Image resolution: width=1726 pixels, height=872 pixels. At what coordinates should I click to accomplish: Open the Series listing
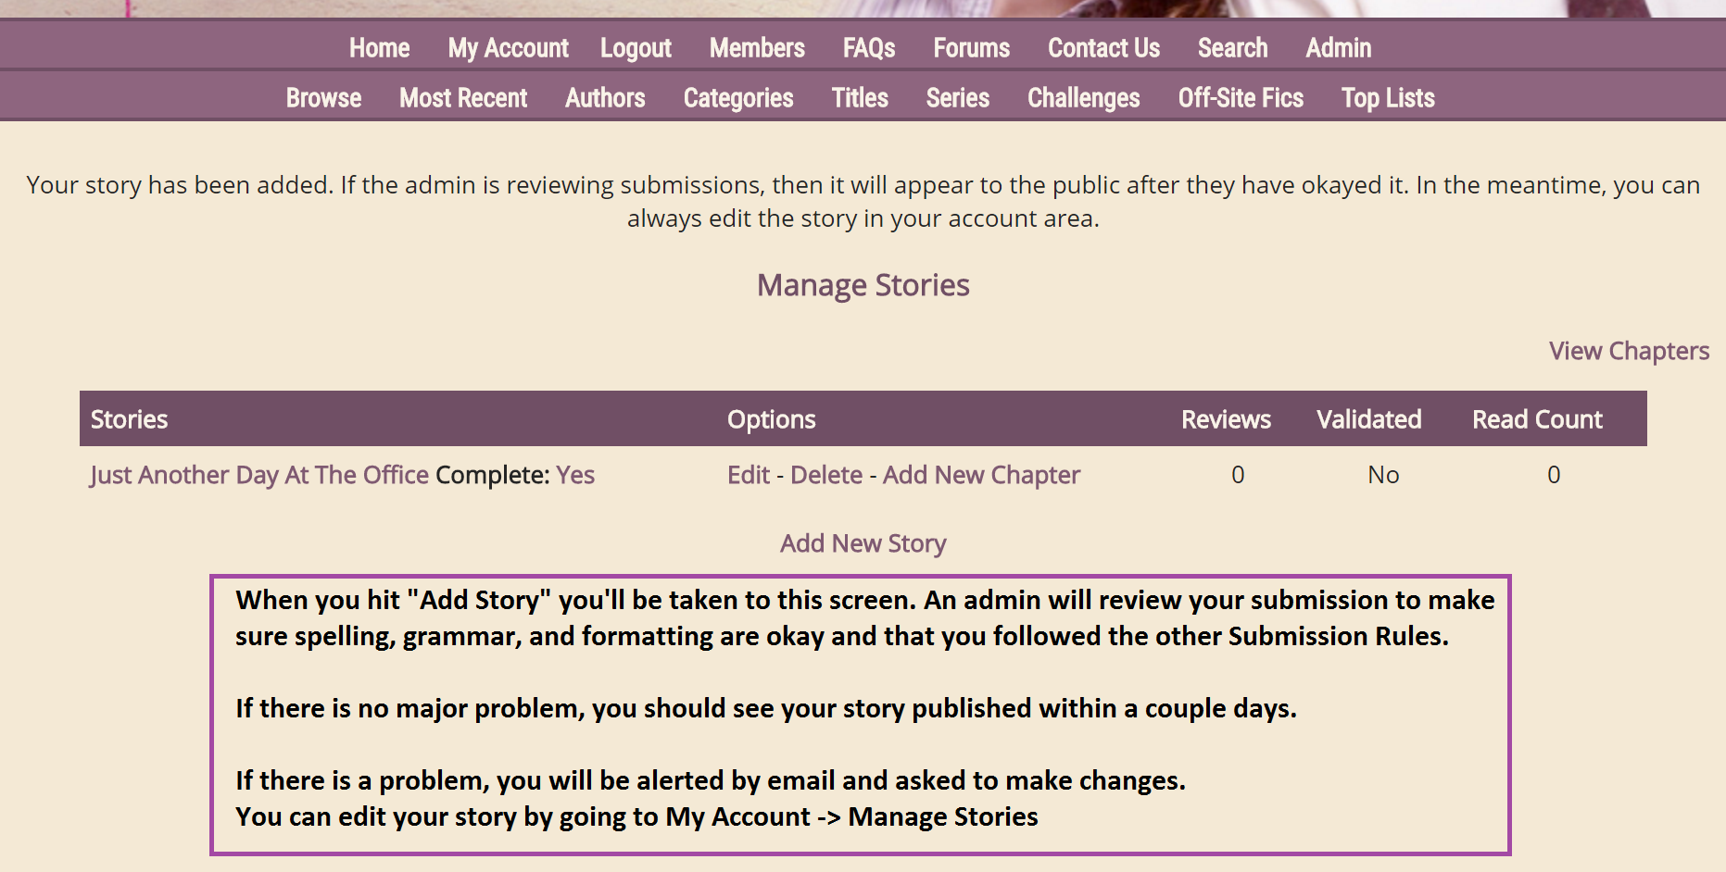(x=957, y=98)
